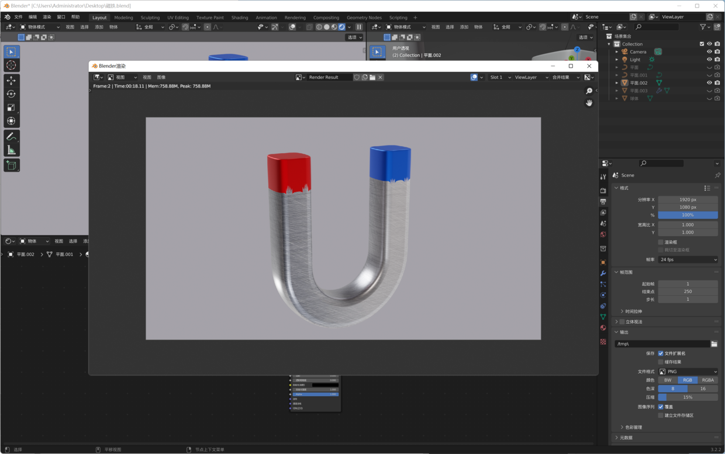Open the Output properties printer tab
This screenshot has height=454, width=725.
(x=603, y=202)
